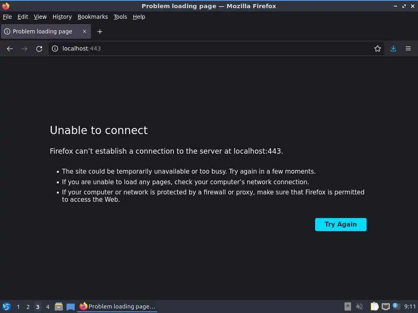418x313 pixels.
Task: Click the Try Again button
Action: click(x=341, y=225)
